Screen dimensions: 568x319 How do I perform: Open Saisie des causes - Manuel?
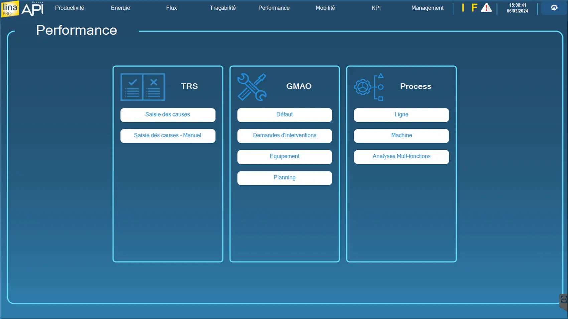click(x=168, y=136)
